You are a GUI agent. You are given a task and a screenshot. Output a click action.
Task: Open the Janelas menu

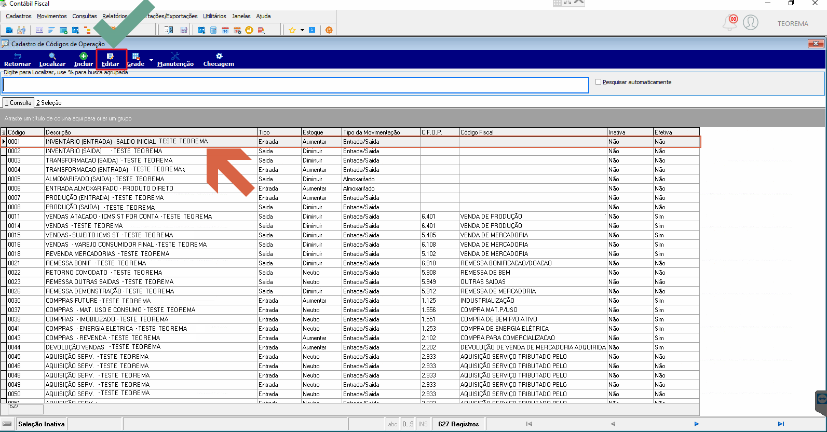241,16
